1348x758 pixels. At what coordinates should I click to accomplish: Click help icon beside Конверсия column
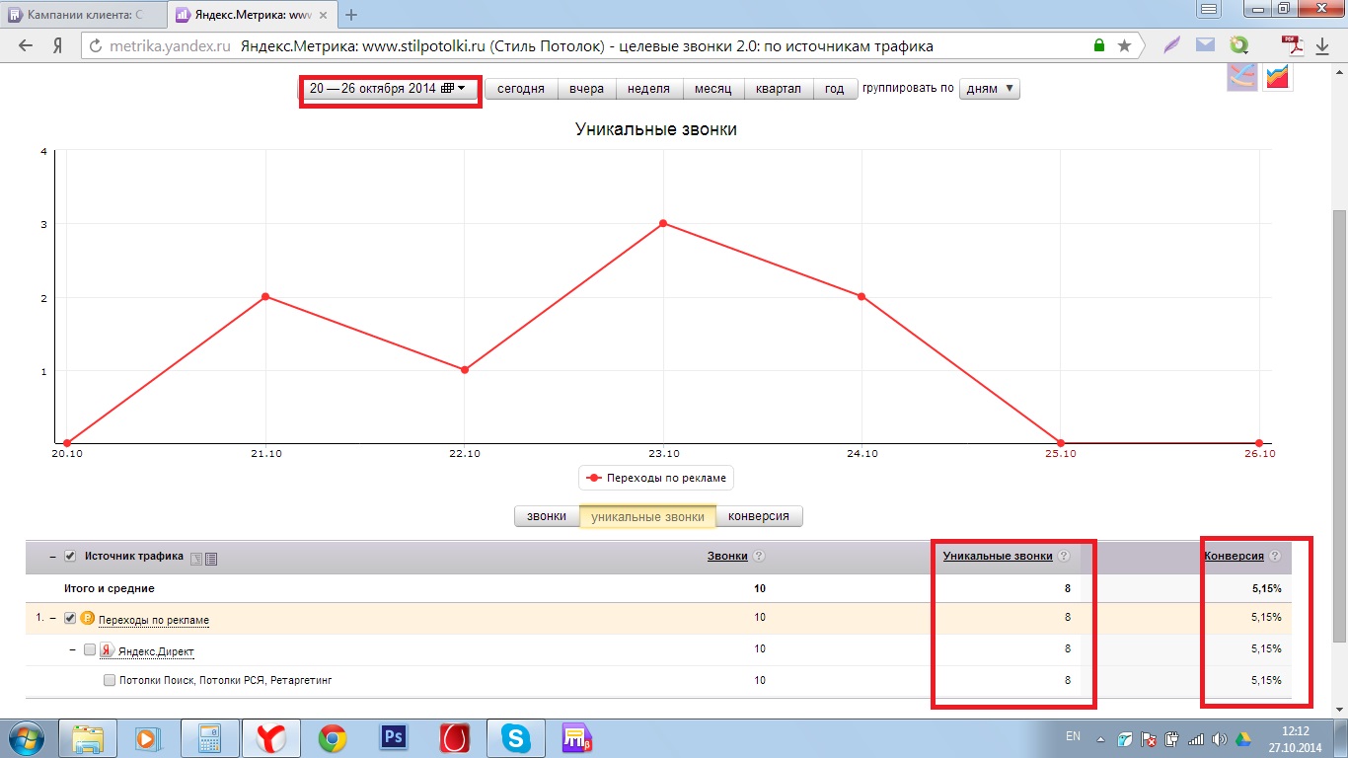point(1275,557)
